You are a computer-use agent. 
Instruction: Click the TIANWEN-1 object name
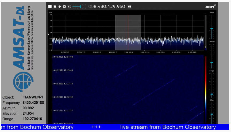[x=33, y=97]
